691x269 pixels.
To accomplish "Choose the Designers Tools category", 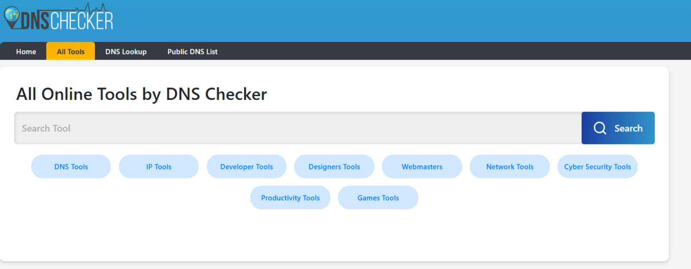I will (334, 167).
